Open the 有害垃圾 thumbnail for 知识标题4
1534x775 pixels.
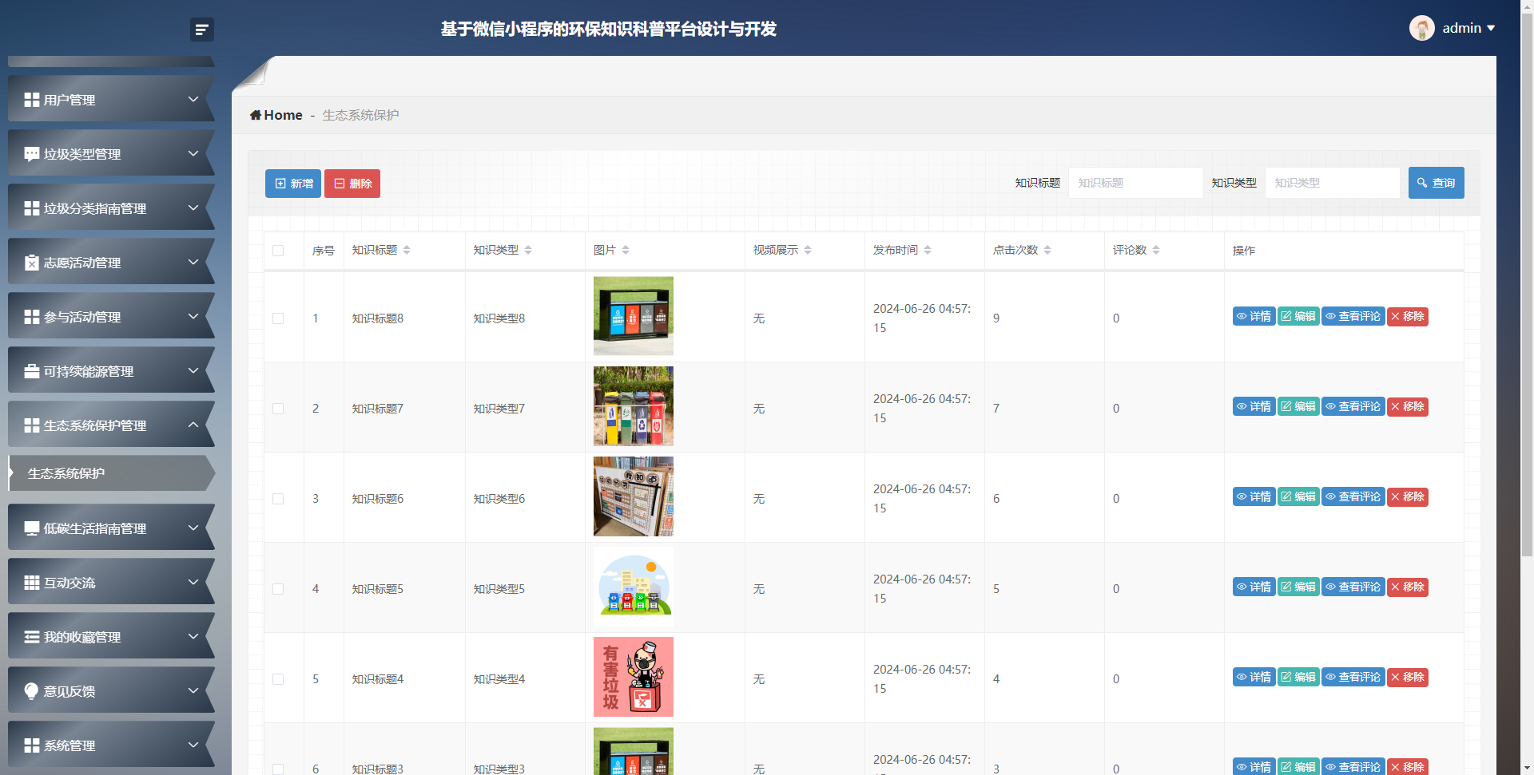tap(634, 677)
